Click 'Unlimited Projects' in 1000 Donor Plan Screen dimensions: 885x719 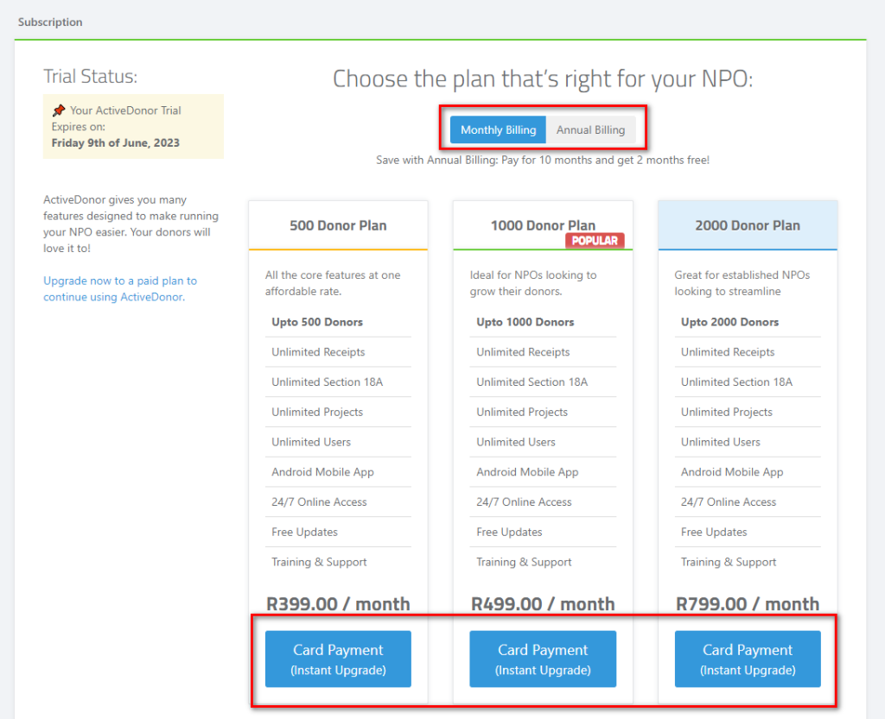pyautogui.click(x=543, y=412)
